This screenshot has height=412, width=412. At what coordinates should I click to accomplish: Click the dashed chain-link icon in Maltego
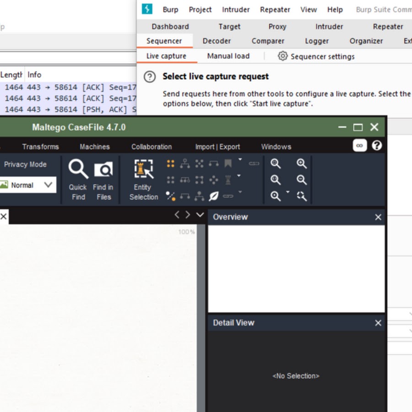254,163
